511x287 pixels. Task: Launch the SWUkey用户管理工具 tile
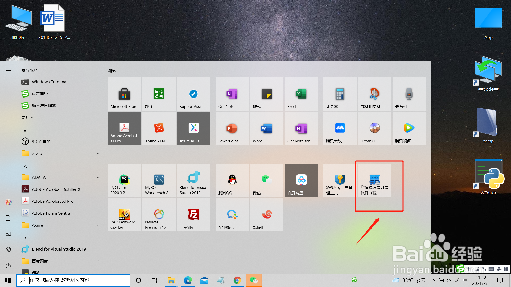[340, 180]
